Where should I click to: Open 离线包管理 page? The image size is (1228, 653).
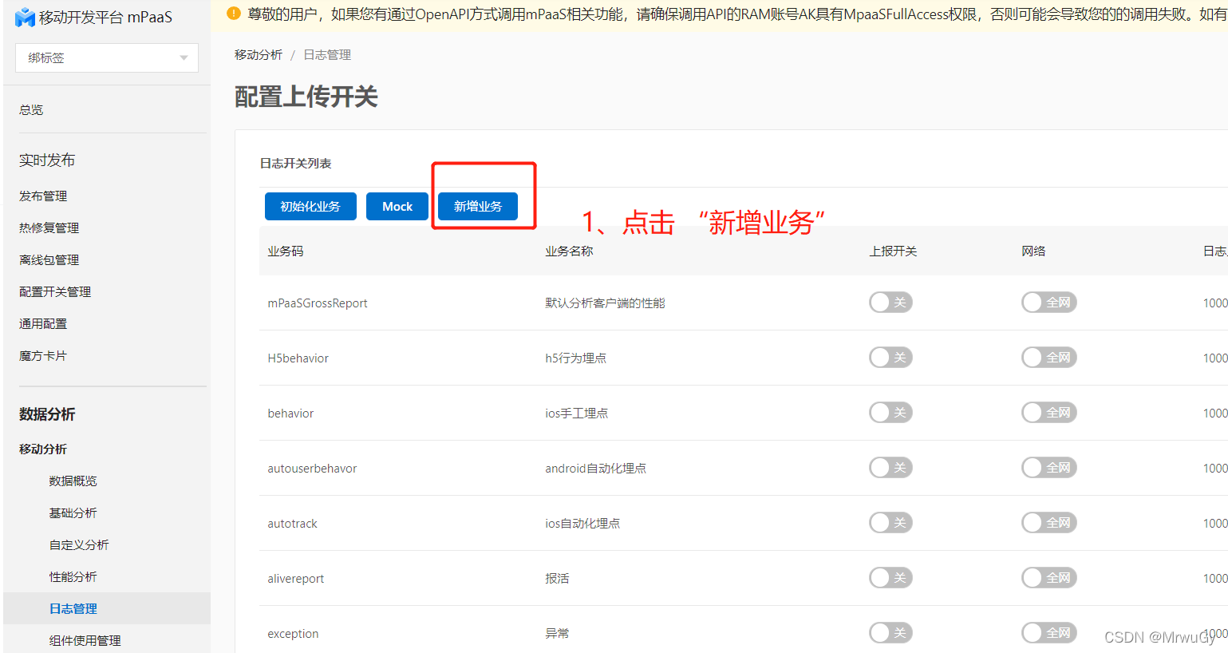tap(49, 260)
